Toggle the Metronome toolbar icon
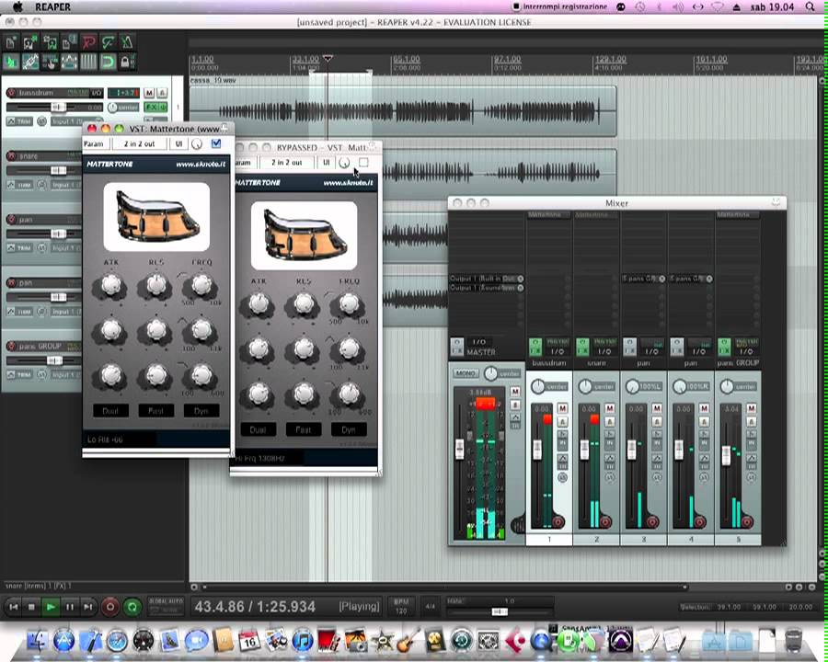This screenshot has height=662, width=828. [x=127, y=42]
